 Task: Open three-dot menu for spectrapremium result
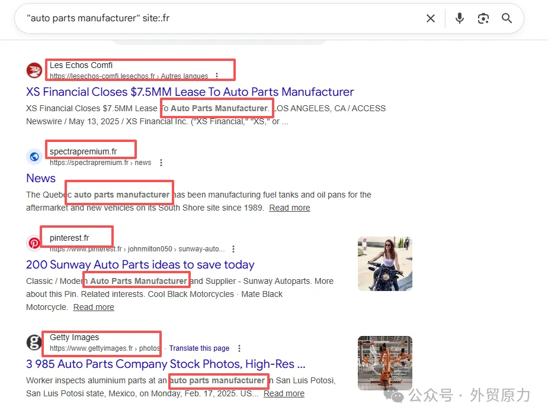coord(161,163)
